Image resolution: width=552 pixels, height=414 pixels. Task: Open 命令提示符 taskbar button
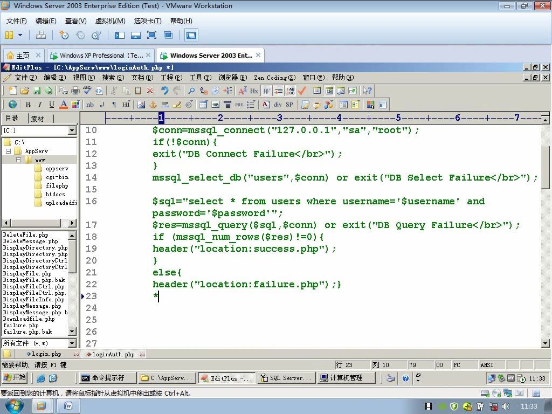coord(108,378)
